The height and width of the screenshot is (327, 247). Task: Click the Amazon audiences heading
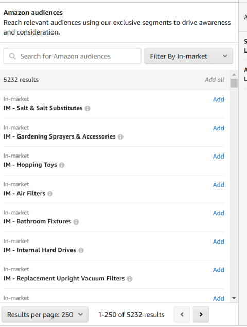click(33, 13)
